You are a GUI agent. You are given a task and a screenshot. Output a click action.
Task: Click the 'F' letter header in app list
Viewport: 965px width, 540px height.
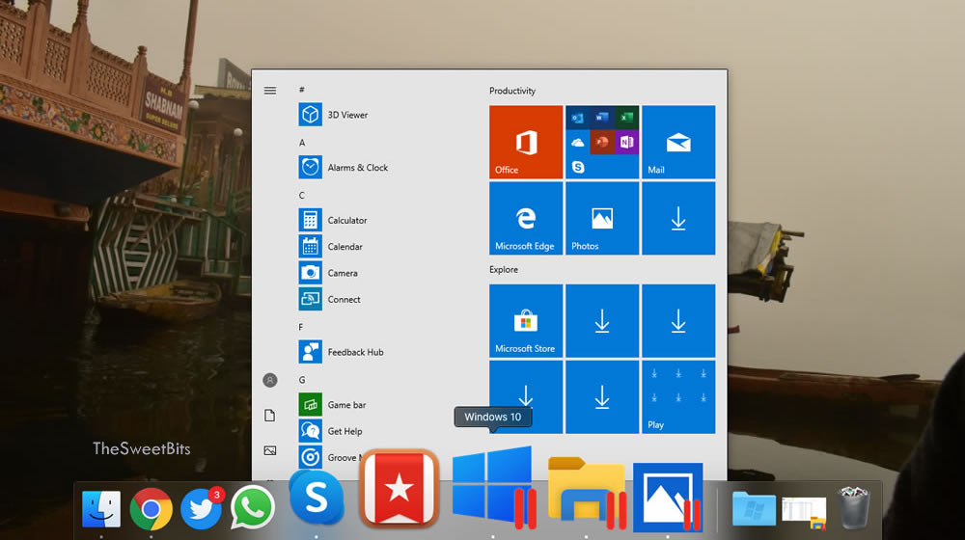[301, 327]
